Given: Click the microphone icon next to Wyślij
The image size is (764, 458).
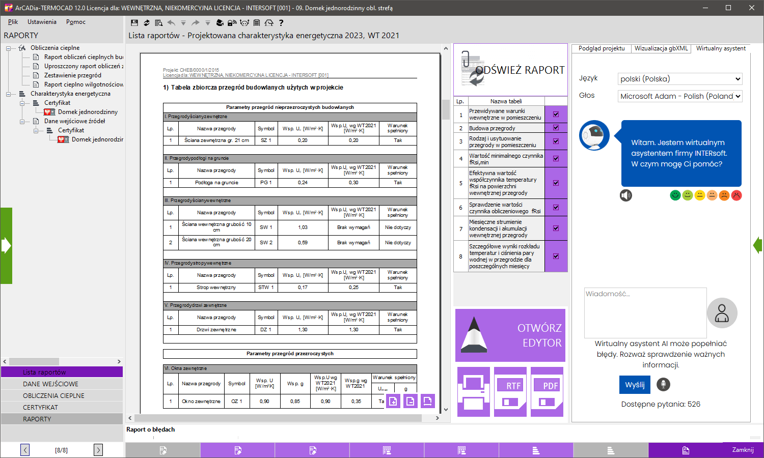Looking at the screenshot, I should 663,384.
